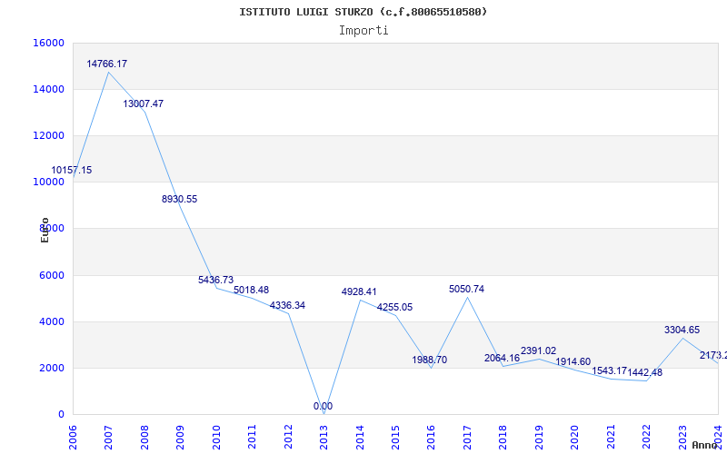Click the 2017 x-axis year label

[467, 438]
